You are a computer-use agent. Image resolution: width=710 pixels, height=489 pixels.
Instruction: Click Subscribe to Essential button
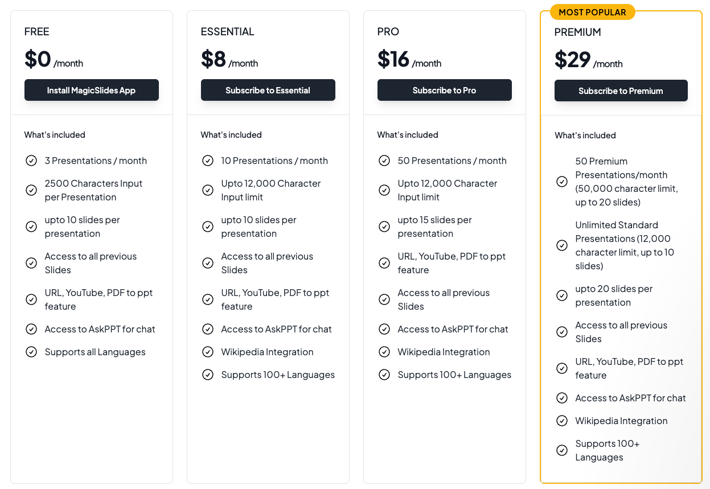pyautogui.click(x=268, y=90)
